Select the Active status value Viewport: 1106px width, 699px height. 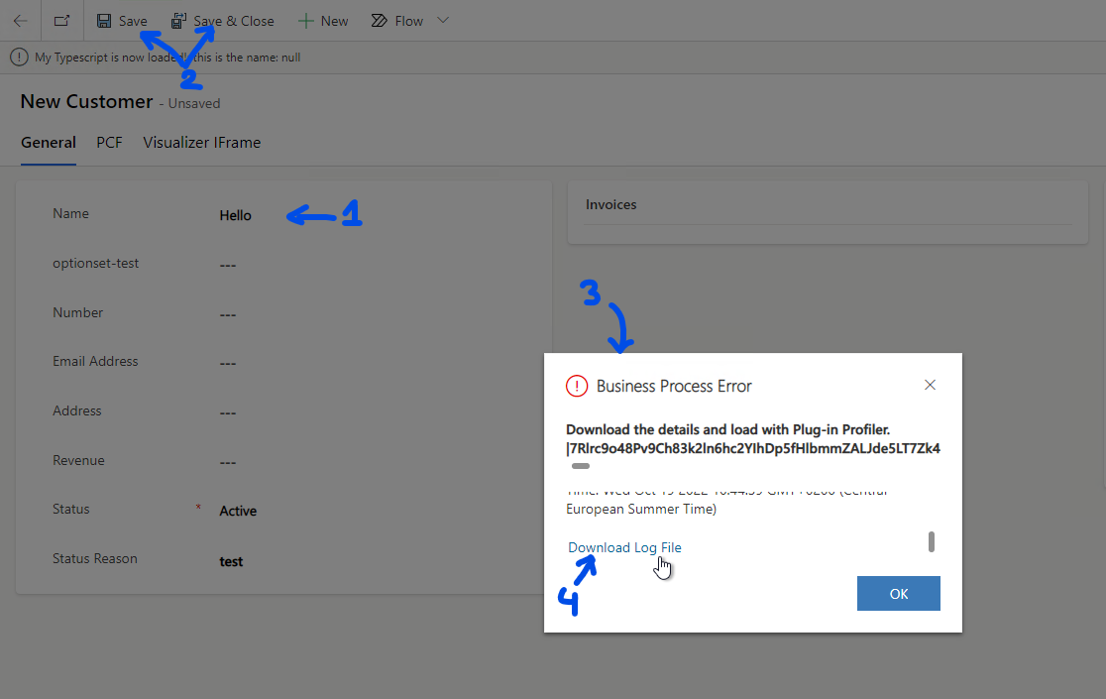pos(237,511)
